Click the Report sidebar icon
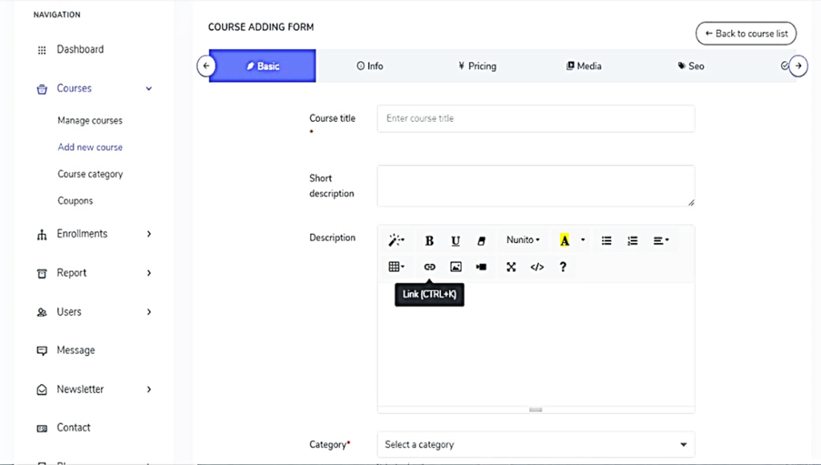 pyautogui.click(x=42, y=273)
